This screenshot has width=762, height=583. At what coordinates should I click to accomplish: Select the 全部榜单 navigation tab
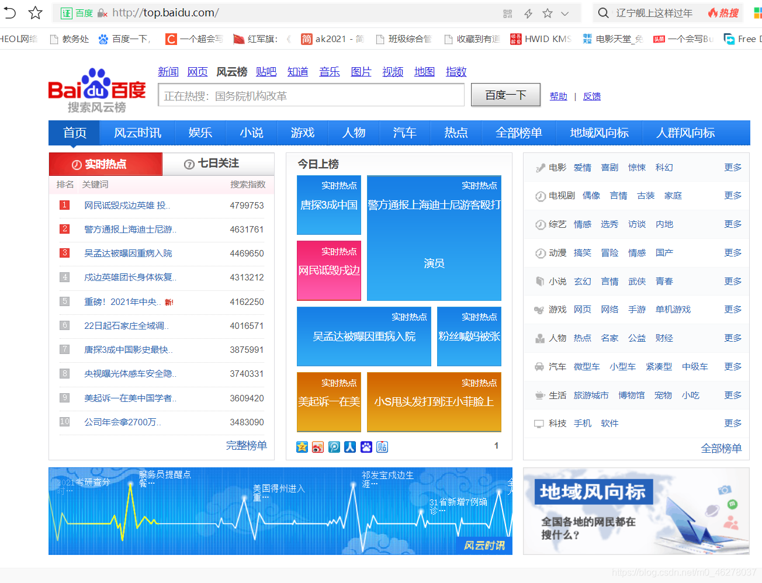point(518,133)
